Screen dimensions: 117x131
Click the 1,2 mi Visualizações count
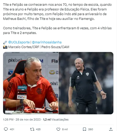[56, 119]
